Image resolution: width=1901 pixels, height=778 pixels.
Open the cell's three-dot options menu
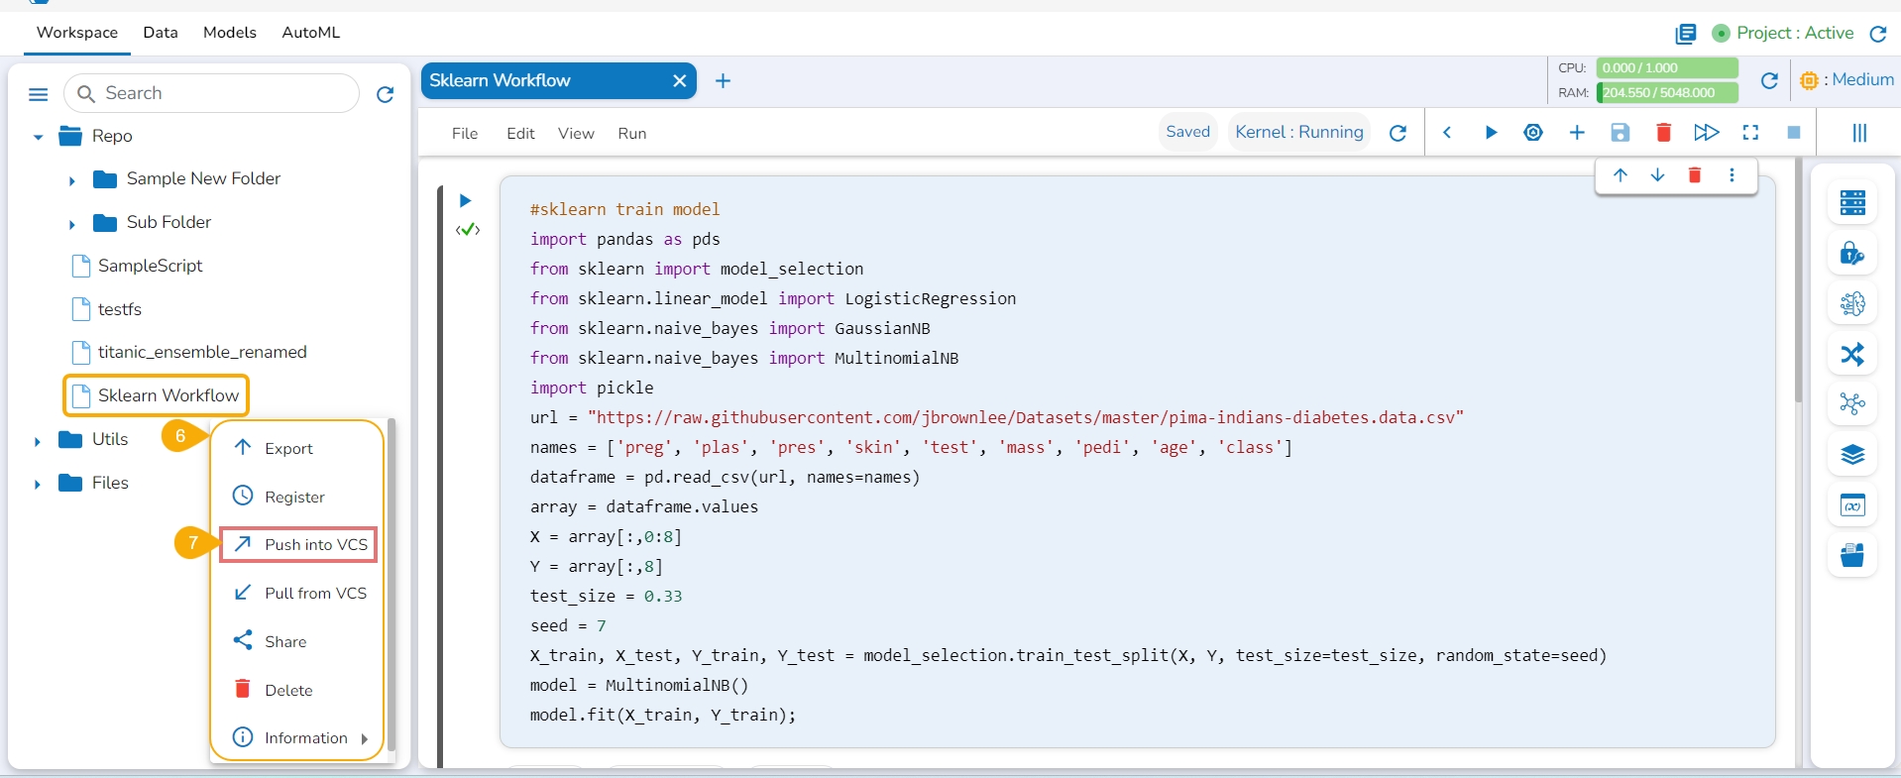click(1732, 175)
